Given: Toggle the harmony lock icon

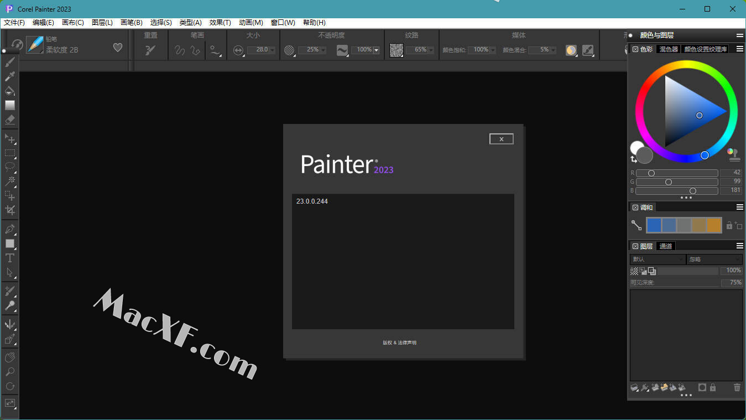Looking at the screenshot, I should click(x=729, y=225).
